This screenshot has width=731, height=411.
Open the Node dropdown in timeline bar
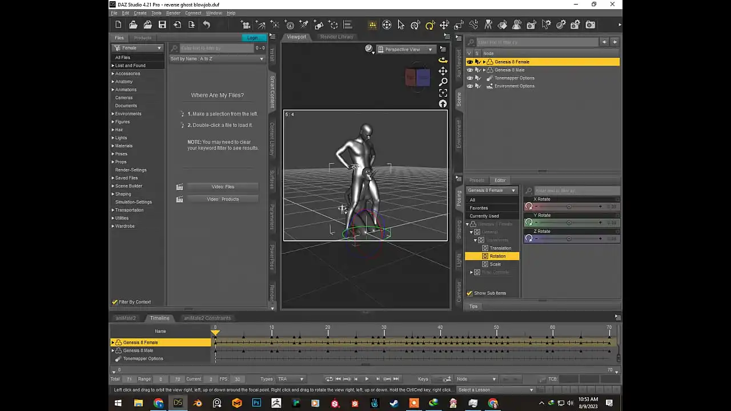[476, 379]
